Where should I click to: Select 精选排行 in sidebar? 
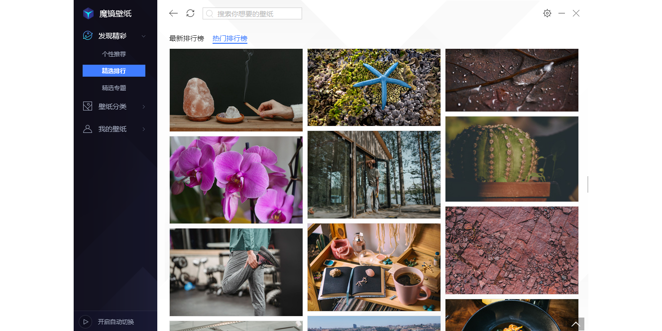pyautogui.click(x=114, y=71)
